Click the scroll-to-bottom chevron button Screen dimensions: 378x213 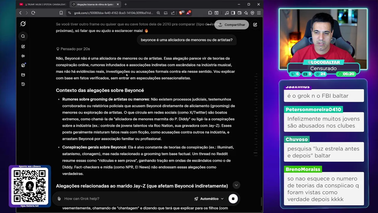click(x=236, y=185)
